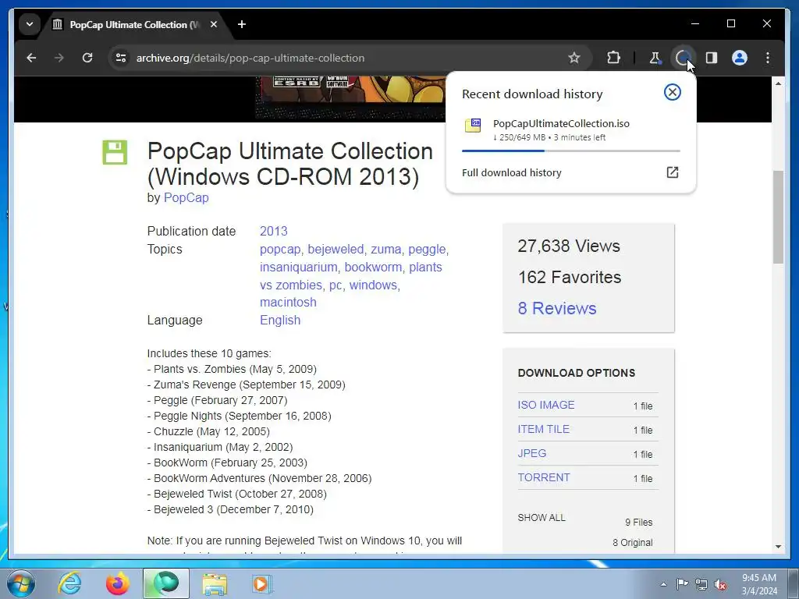Screen dimensions: 799x599
Task: Select the PopCap Ultimate Collection tab
Action: (x=134, y=24)
